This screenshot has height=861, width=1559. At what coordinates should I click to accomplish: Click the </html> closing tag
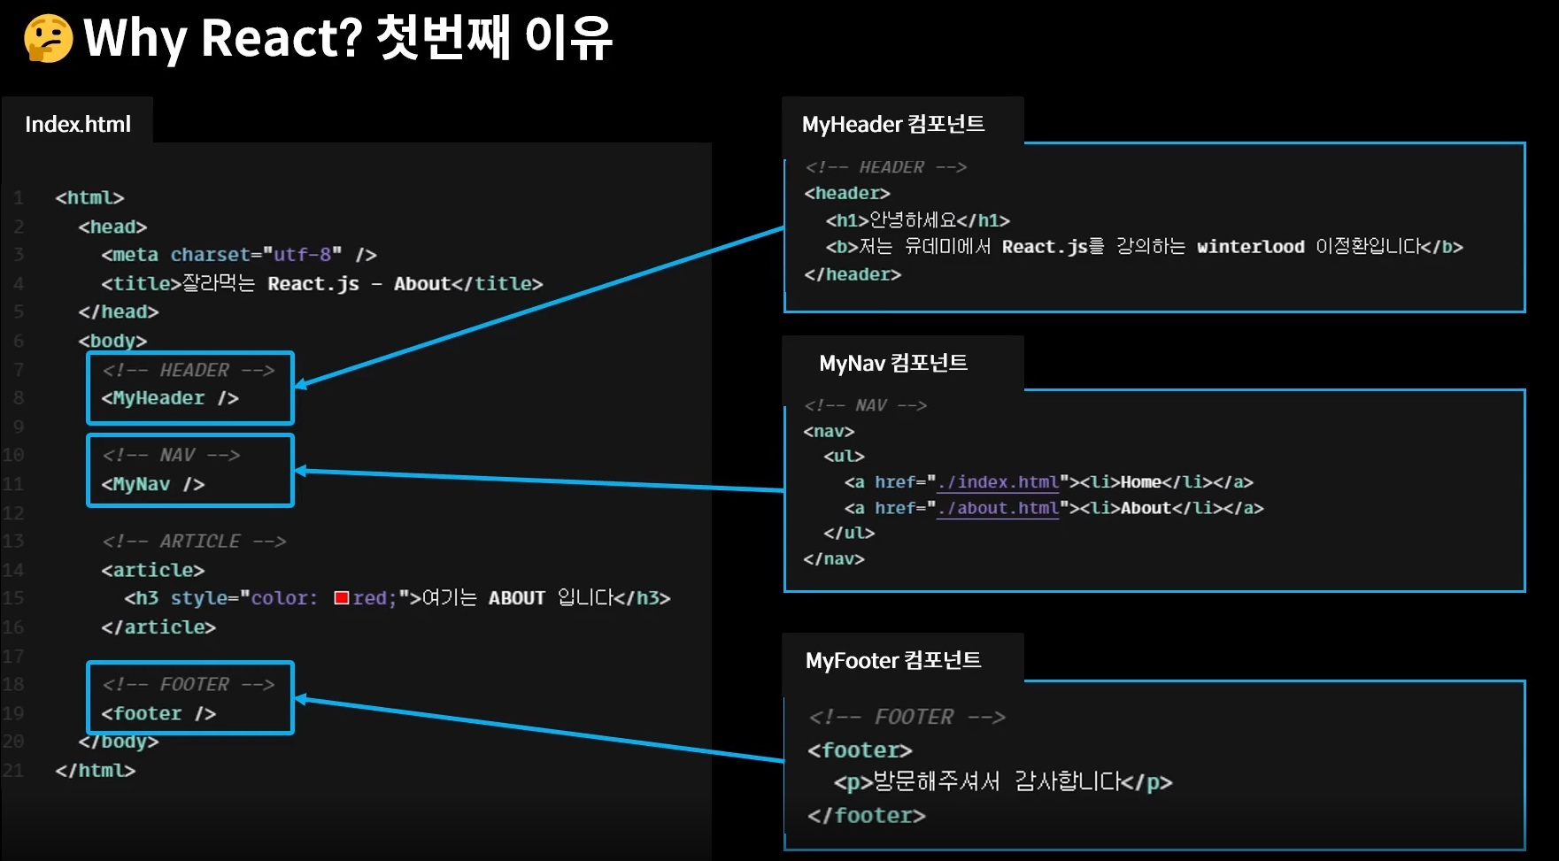tap(95, 770)
